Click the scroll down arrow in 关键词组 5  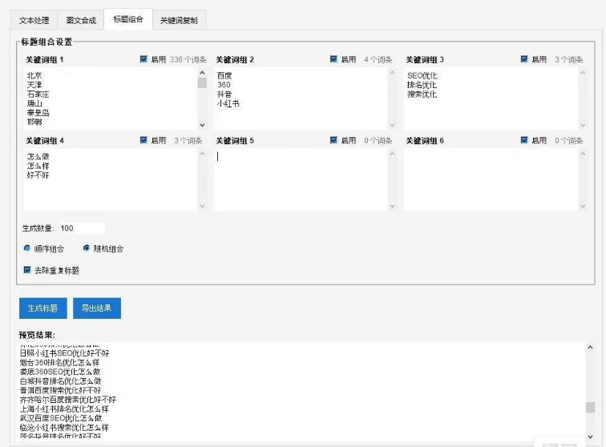coord(392,206)
